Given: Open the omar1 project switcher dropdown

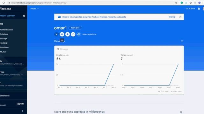Looking at the screenshot, I should click(x=34, y=9).
